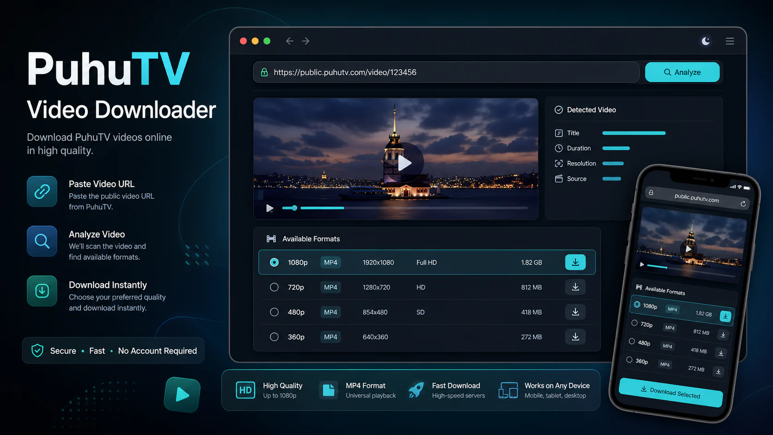Click the video progress slider handle
The image size is (773, 435).
pyautogui.click(x=294, y=208)
